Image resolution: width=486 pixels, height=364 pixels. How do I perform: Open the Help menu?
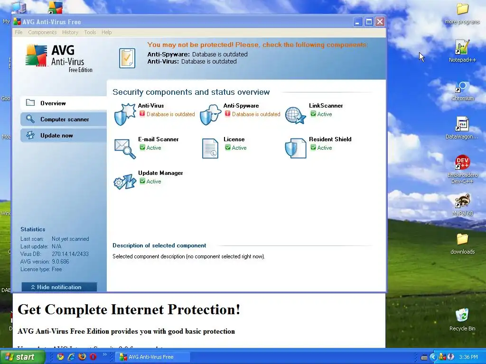tap(107, 32)
